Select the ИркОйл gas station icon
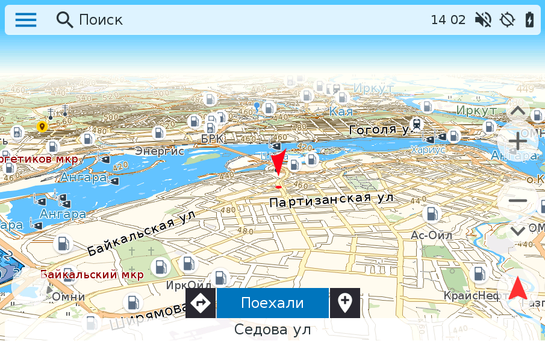The width and height of the screenshot is (545, 341). (188, 264)
